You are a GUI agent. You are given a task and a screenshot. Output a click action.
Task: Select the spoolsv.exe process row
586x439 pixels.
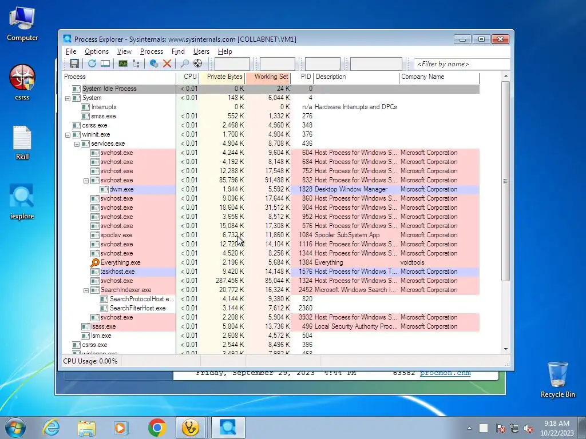pyautogui.click(x=271, y=235)
